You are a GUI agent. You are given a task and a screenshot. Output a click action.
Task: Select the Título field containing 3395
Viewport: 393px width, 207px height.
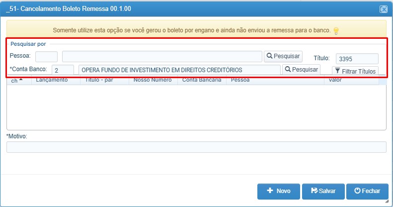pyautogui.click(x=357, y=59)
